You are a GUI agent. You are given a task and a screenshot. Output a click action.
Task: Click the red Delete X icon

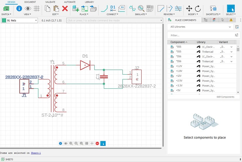tap(65, 8)
